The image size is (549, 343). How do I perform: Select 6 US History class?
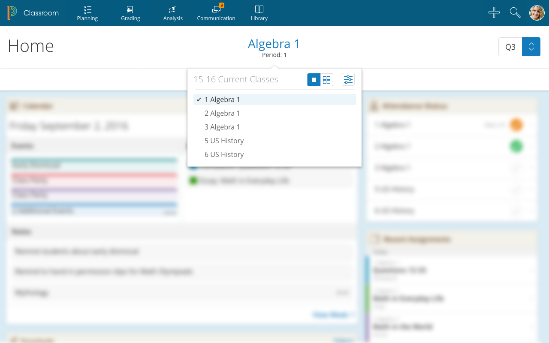[224, 154]
